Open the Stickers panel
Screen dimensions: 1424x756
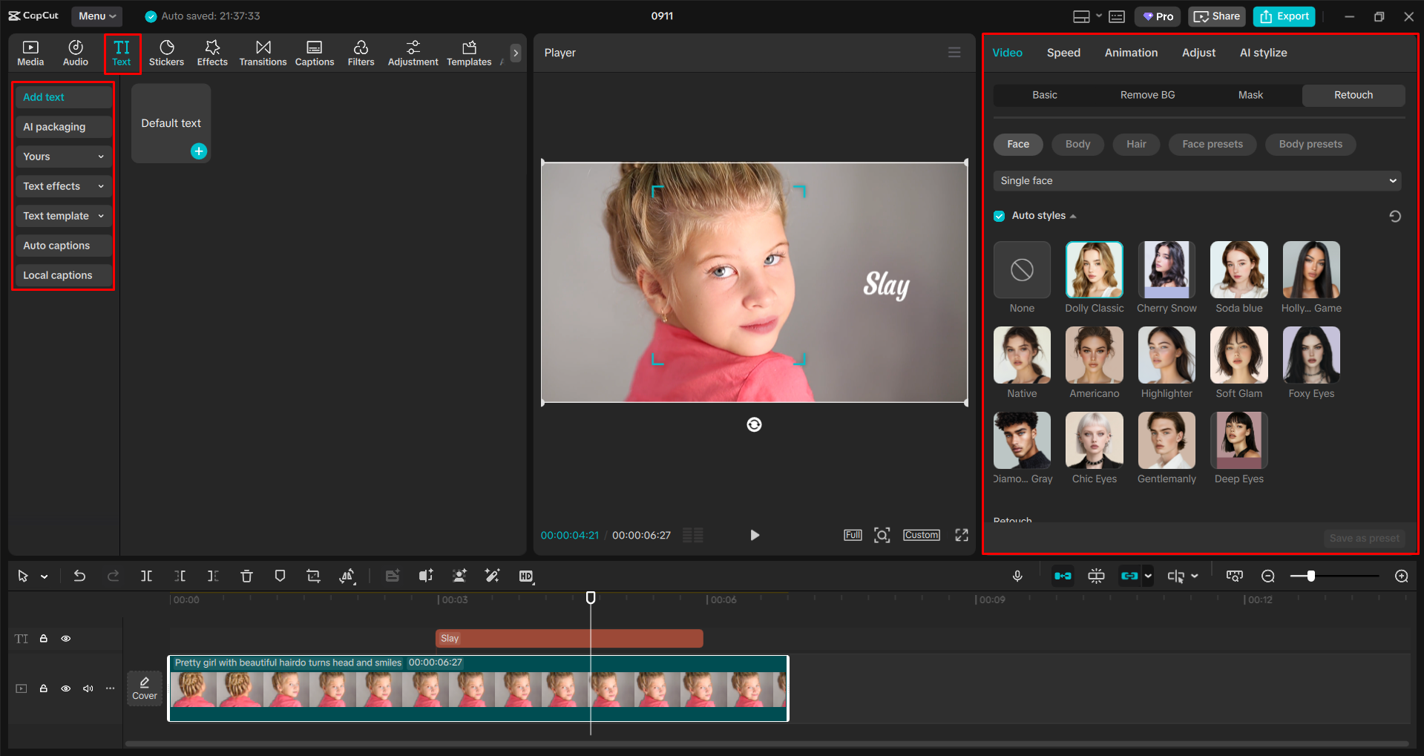[x=166, y=52]
